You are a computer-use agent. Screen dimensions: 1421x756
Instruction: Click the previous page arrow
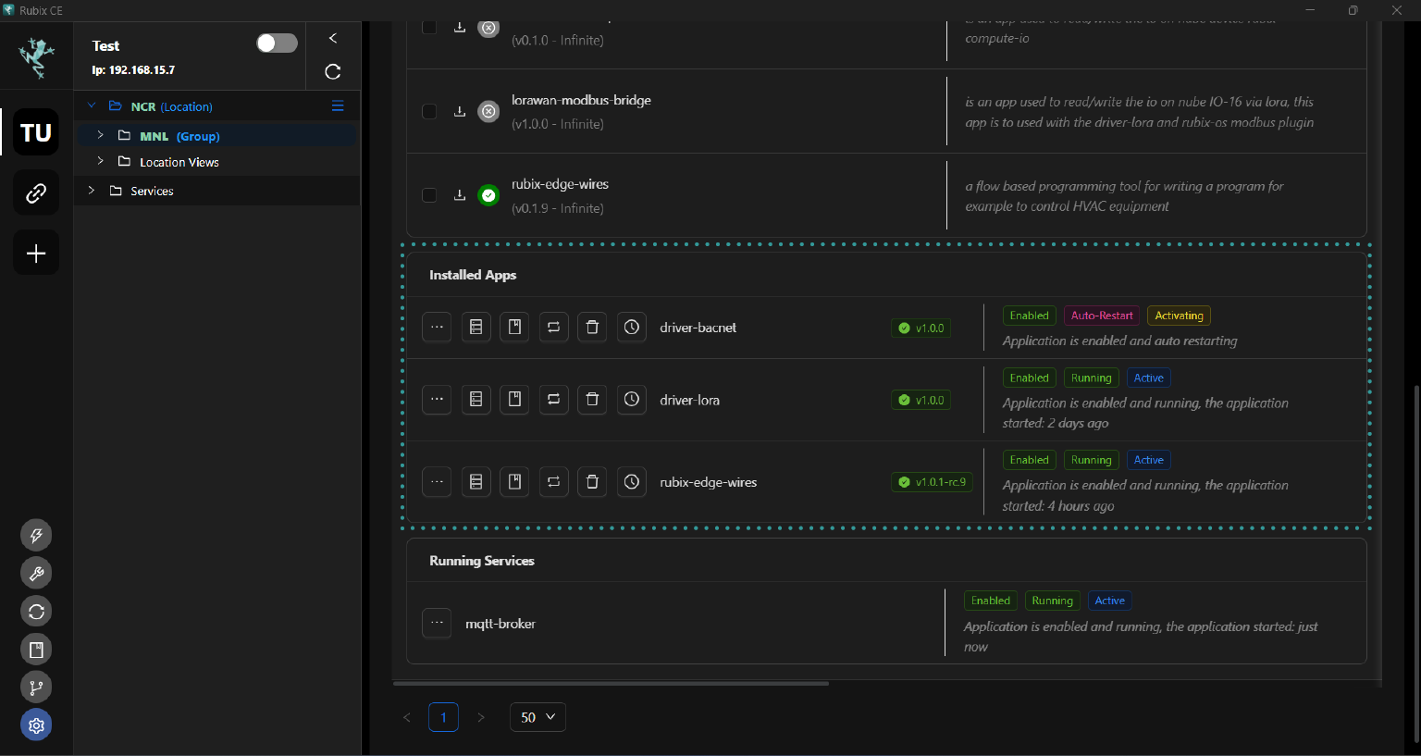406,717
